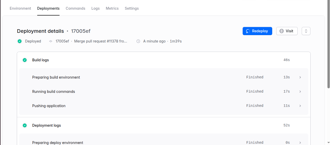Collapse the Build logs section header
330x145 pixels.
(x=164, y=60)
